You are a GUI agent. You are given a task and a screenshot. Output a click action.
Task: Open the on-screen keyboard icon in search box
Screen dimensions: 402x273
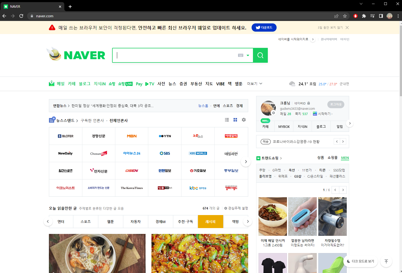click(x=241, y=55)
